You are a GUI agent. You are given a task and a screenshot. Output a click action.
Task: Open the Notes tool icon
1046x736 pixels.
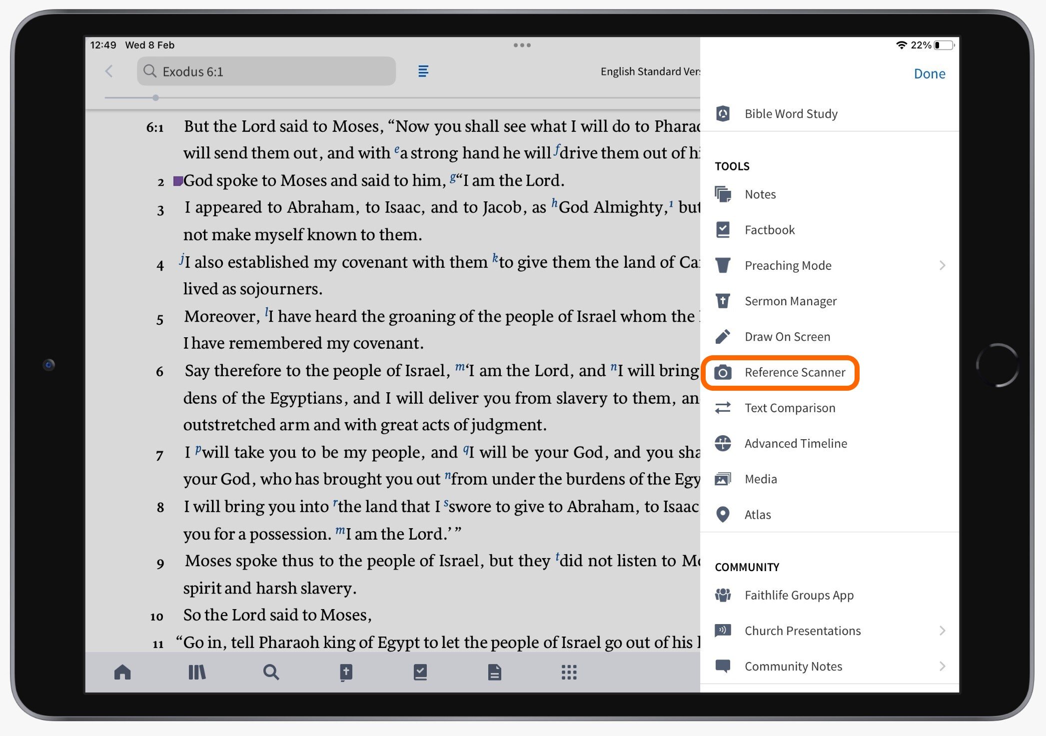(x=723, y=194)
